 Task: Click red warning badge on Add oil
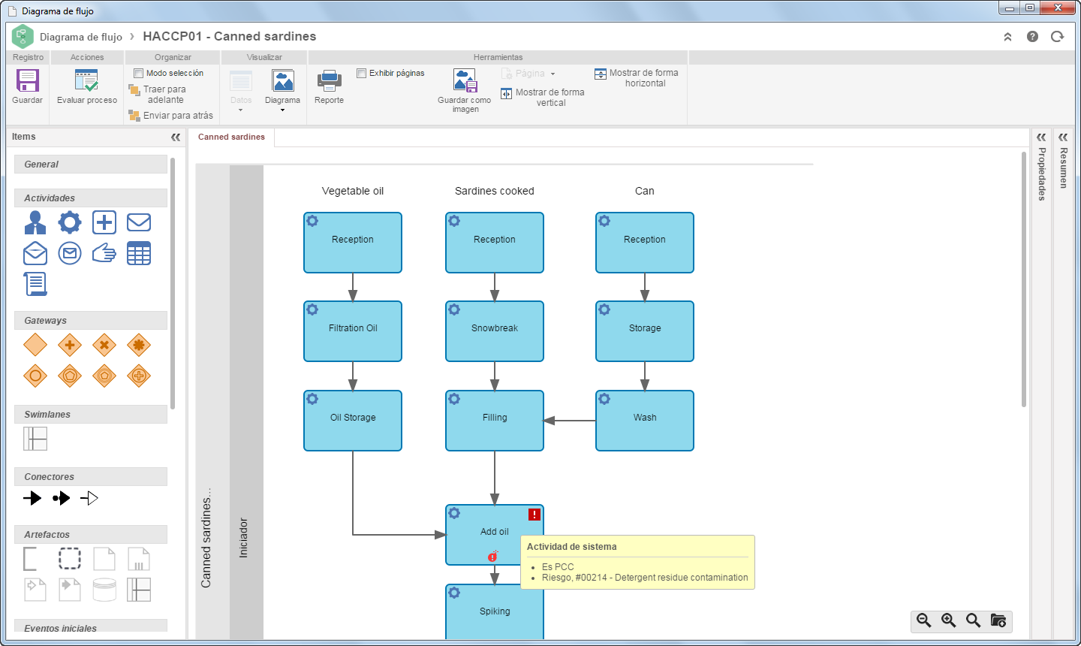pyautogui.click(x=534, y=515)
